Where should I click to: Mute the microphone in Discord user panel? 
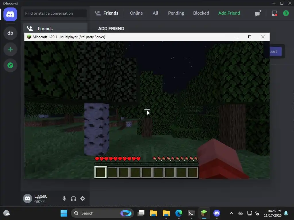[x=64, y=199]
